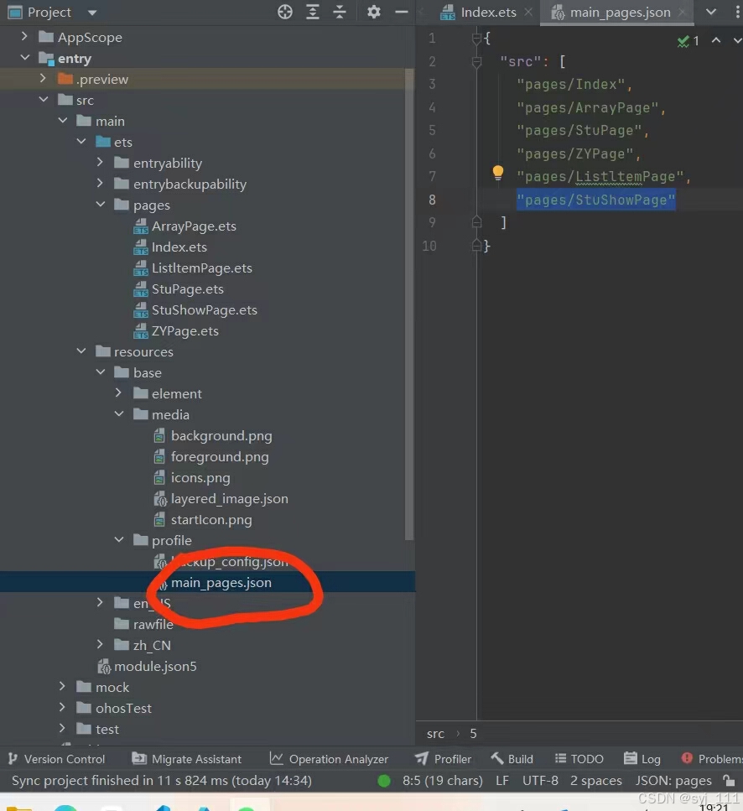Close the main_pages.json tab
The height and width of the screenshot is (811, 743).
[683, 12]
